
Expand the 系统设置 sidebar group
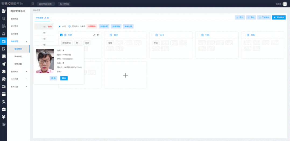(x=26, y=87)
